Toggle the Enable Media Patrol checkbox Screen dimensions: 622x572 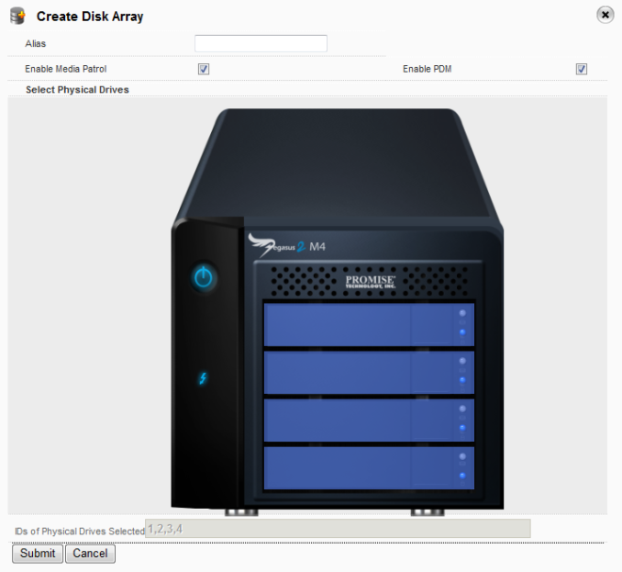pos(204,69)
